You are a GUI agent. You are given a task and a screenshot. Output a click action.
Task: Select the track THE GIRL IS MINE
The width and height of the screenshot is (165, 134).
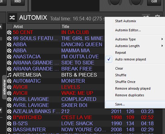click(x=82, y=38)
